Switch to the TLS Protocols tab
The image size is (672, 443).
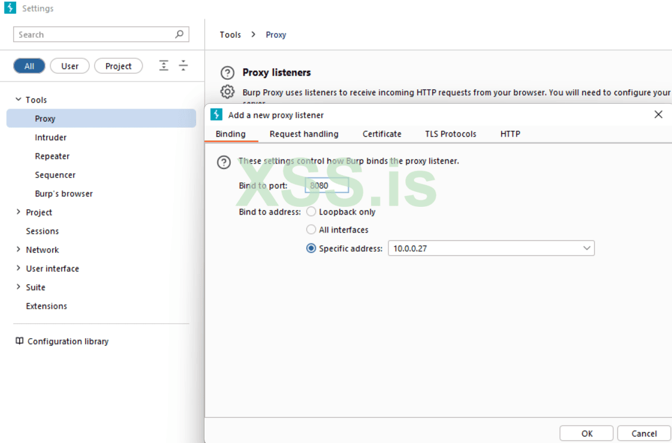pyautogui.click(x=450, y=134)
